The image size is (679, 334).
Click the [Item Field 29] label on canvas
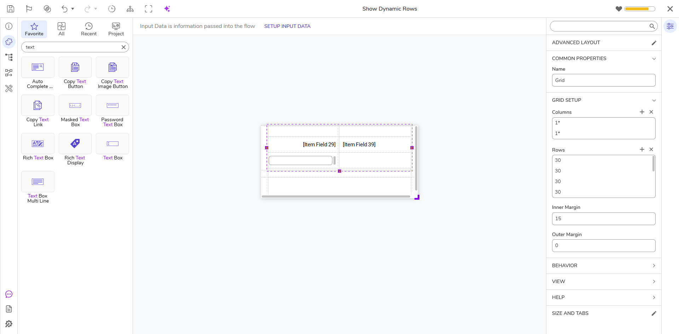pos(319,145)
